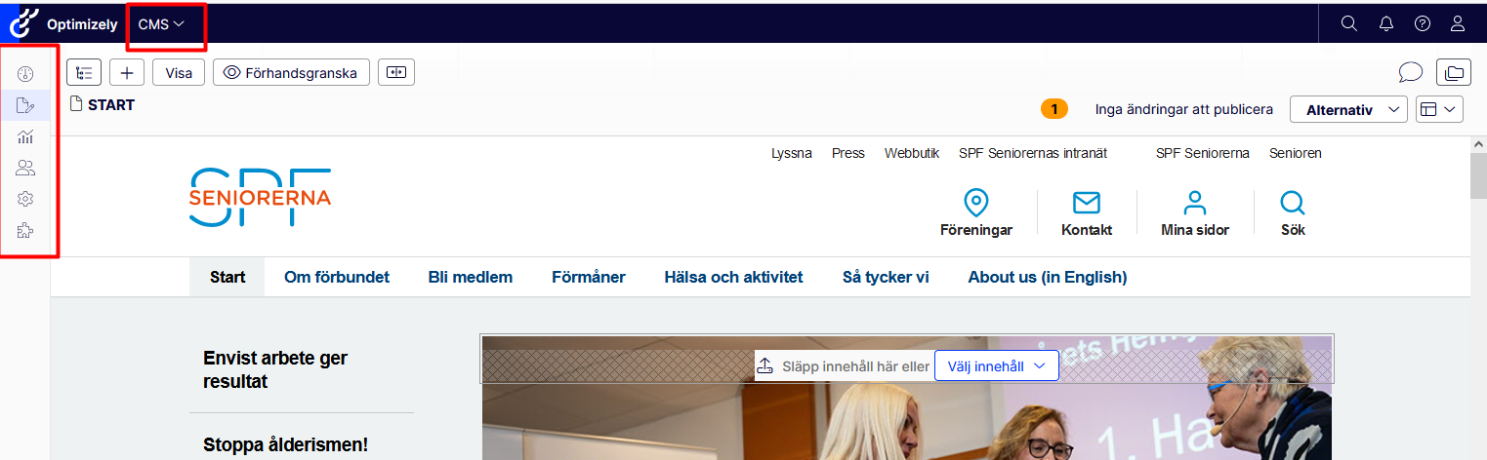Select the Hälsa och aktivitet menu item

pos(733,278)
